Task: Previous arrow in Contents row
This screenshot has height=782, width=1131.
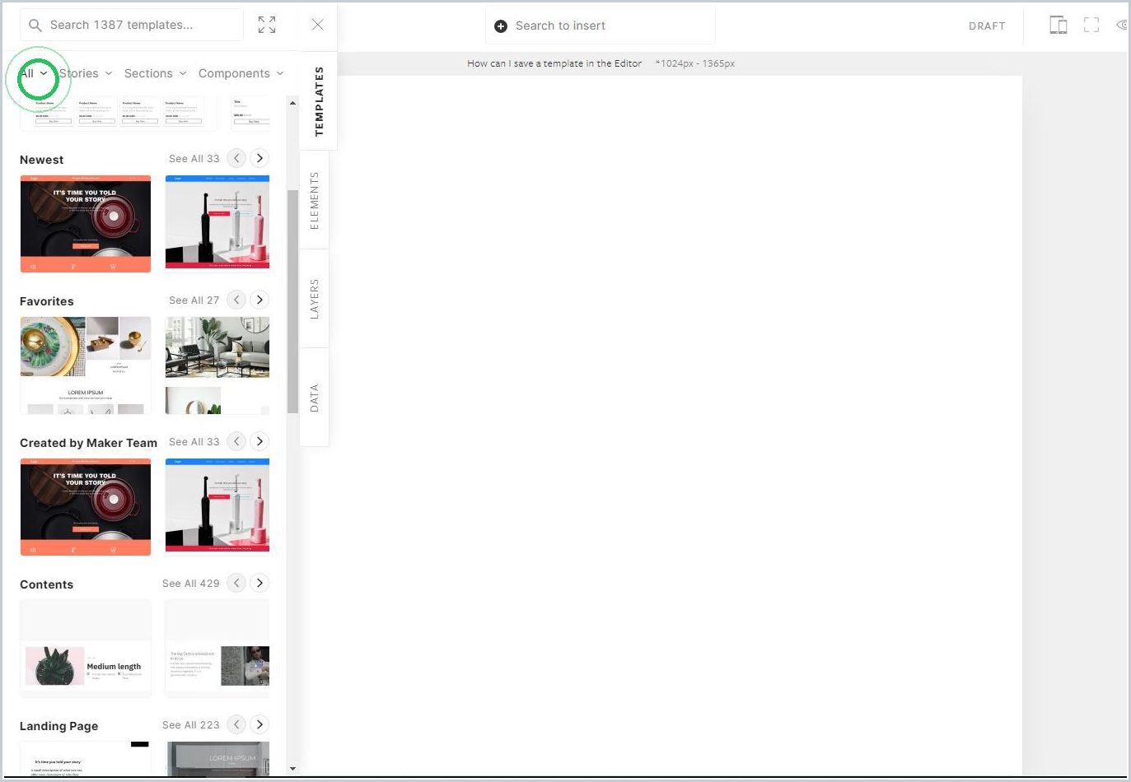Action: click(x=236, y=583)
